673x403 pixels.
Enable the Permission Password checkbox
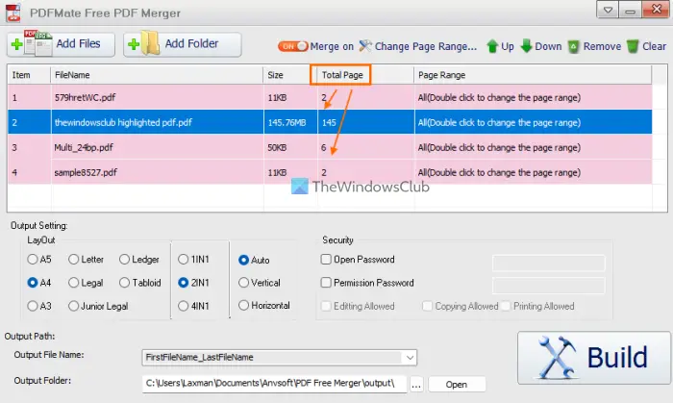(x=326, y=283)
